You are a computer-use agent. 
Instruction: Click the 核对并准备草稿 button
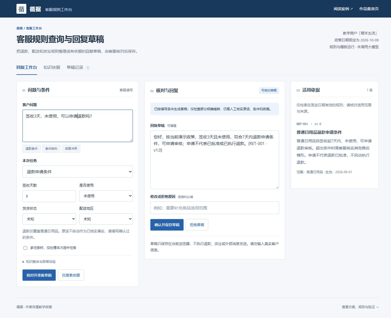click(39, 275)
